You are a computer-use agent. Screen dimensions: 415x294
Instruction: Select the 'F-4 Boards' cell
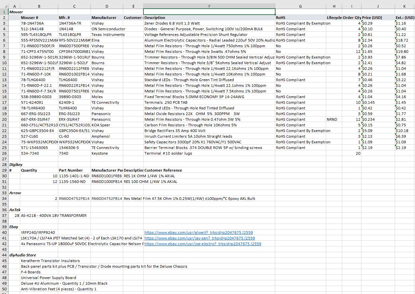pyautogui.click(x=39, y=272)
